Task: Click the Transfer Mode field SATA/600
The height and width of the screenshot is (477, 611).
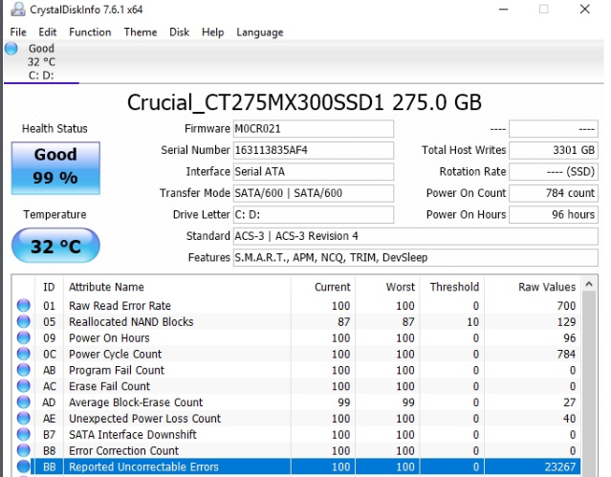Action: point(314,193)
